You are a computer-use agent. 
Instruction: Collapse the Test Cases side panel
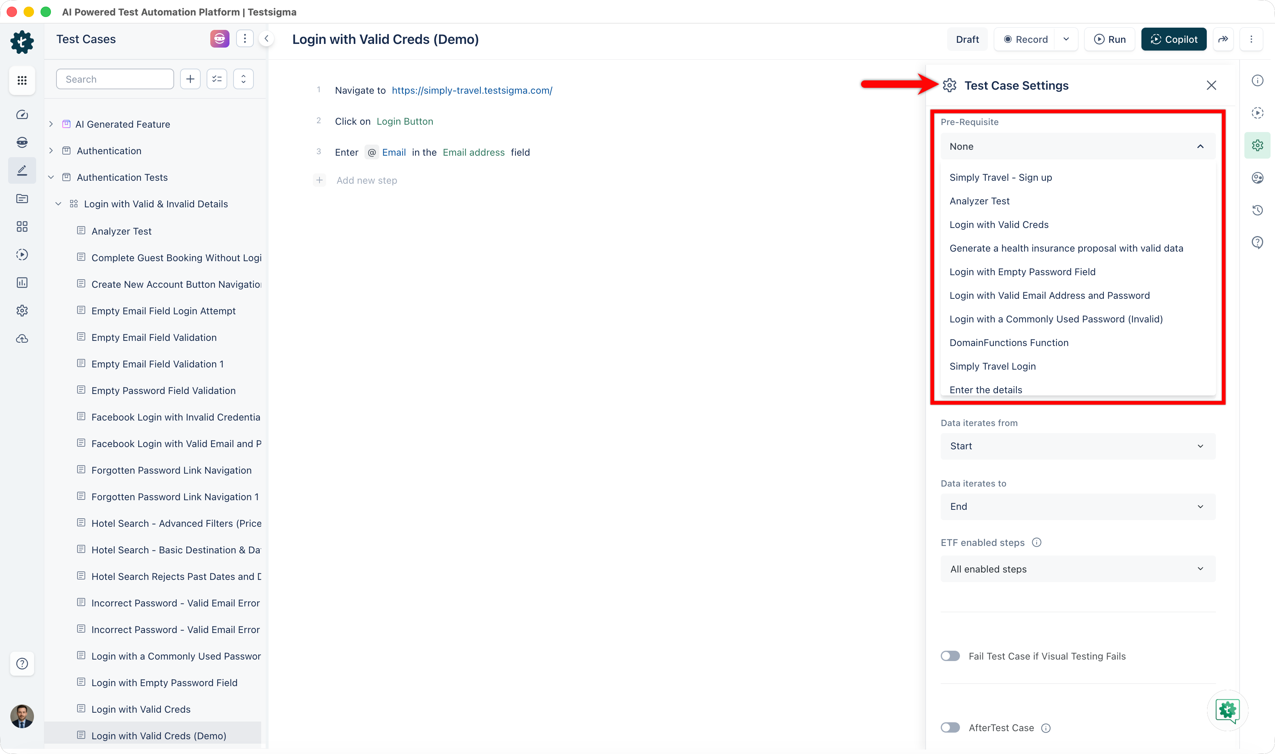click(266, 39)
